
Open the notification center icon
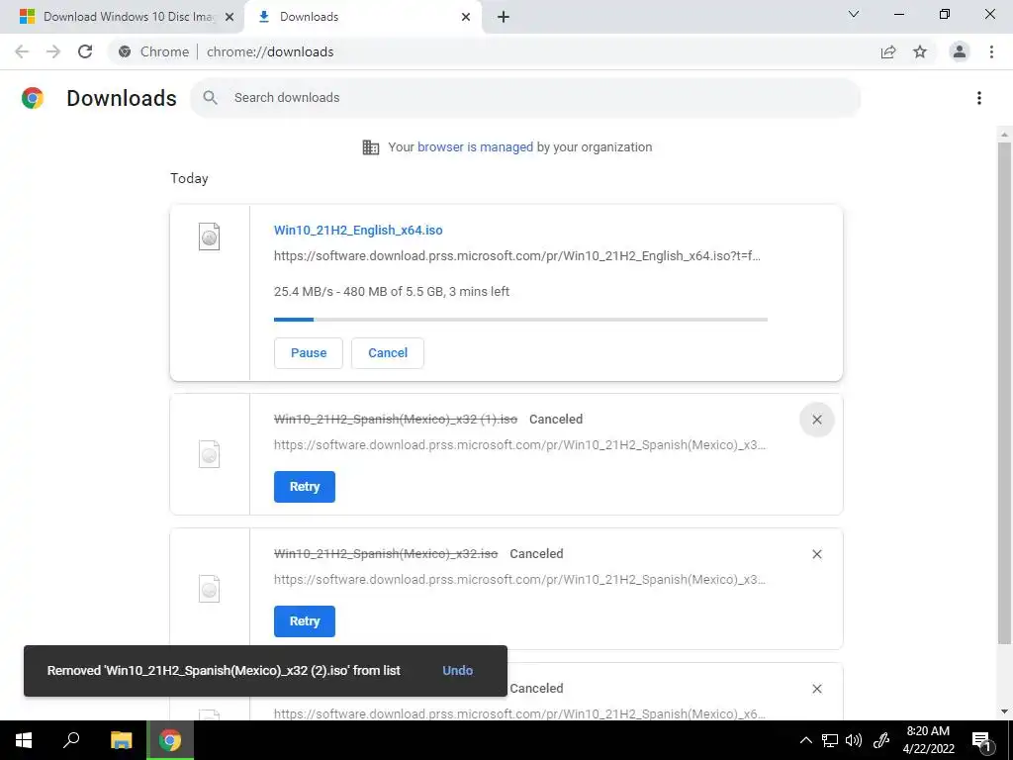click(x=982, y=740)
